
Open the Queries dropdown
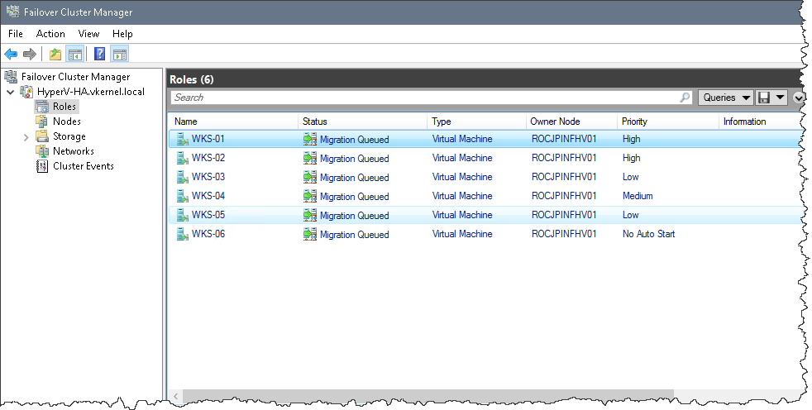725,98
